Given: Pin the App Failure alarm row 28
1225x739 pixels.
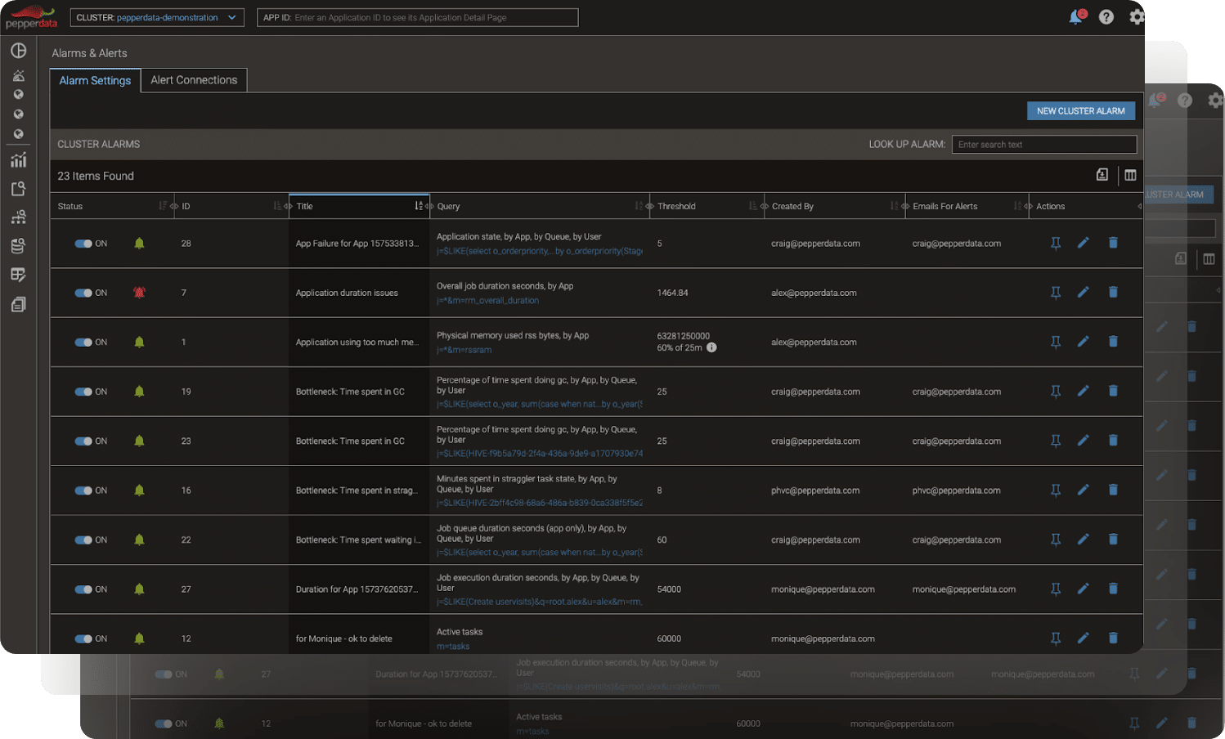Looking at the screenshot, I should tap(1056, 244).
